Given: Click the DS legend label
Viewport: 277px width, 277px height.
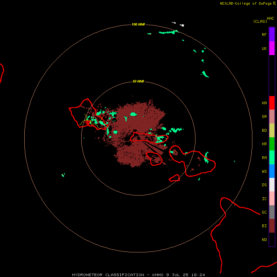Looking at the screenshot, I should (264, 185).
